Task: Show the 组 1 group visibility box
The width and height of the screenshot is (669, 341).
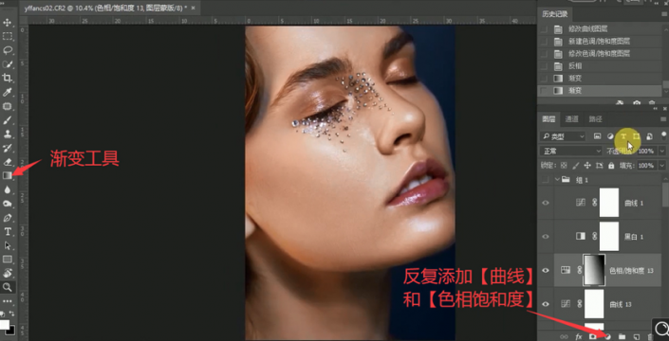Action: [x=546, y=180]
